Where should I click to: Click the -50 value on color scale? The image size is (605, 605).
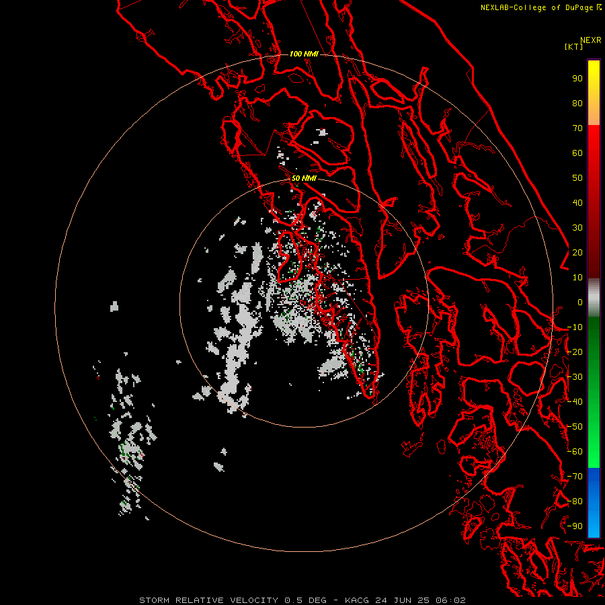[575, 427]
